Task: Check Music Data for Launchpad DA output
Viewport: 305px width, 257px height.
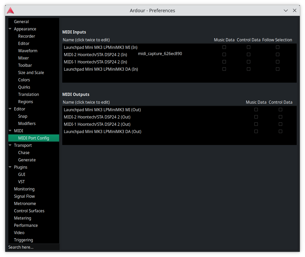Action: [x=256, y=131]
